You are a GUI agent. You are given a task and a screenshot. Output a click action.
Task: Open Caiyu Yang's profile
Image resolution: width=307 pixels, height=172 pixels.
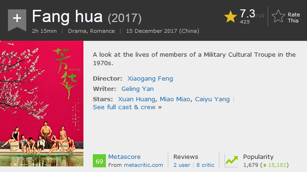[x=212, y=99]
